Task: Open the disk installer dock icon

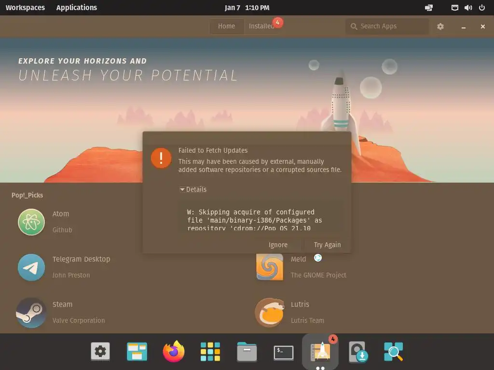Action: pos(358,352)
